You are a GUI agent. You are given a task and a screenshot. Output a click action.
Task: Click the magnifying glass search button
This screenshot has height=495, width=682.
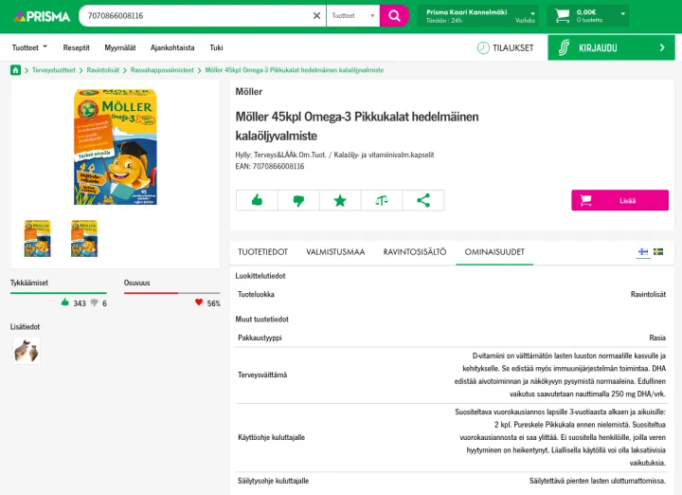pyautogui.click(x=393, y=15)
